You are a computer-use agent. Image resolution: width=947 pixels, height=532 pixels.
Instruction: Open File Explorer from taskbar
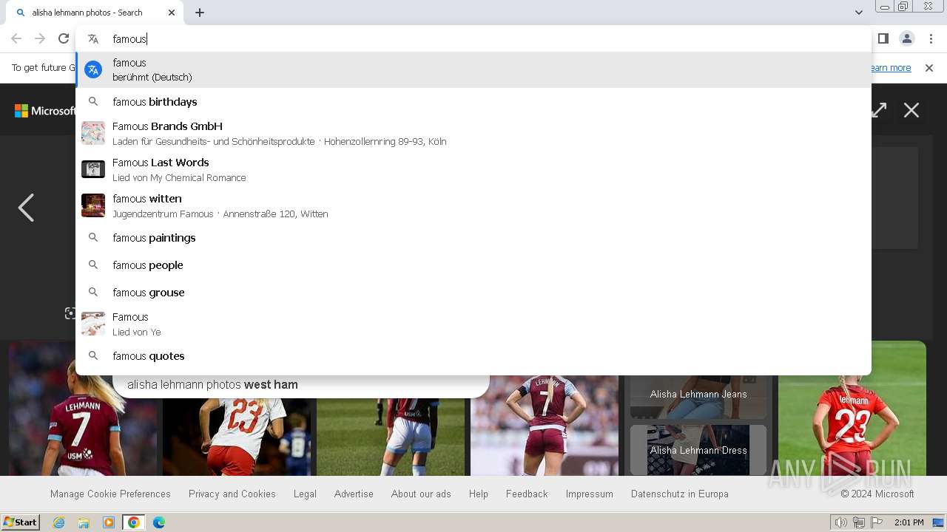tap(84, 522)
